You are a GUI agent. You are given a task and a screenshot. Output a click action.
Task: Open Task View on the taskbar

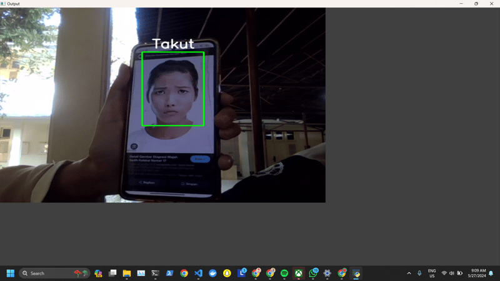(x=112, y=274)
